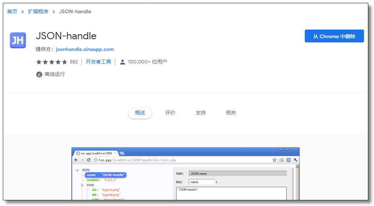Click the user count person icon

(x=122, y=62)
